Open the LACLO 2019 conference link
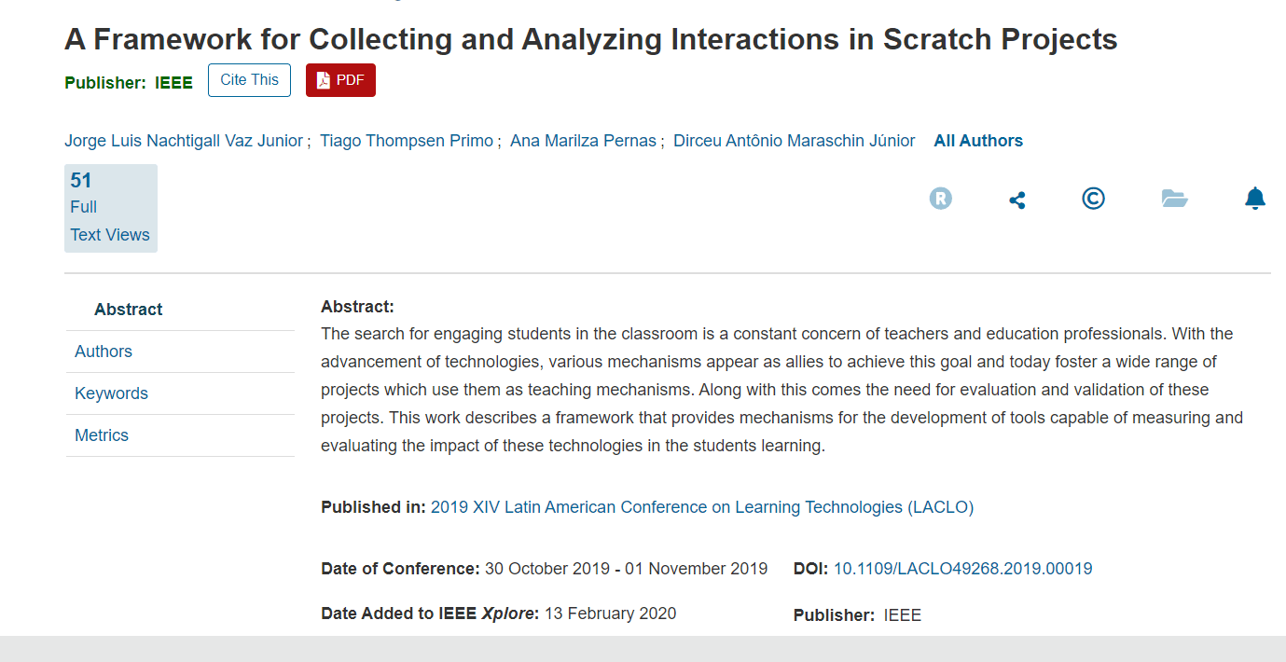Screen dimensions: 1286x662 pyautogui.click(x=701, y=507)
